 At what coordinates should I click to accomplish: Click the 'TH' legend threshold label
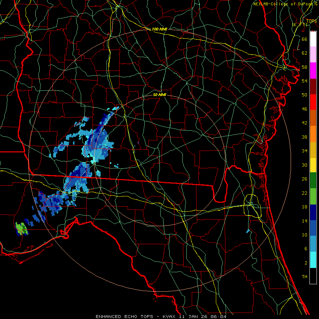pos(304,277)
